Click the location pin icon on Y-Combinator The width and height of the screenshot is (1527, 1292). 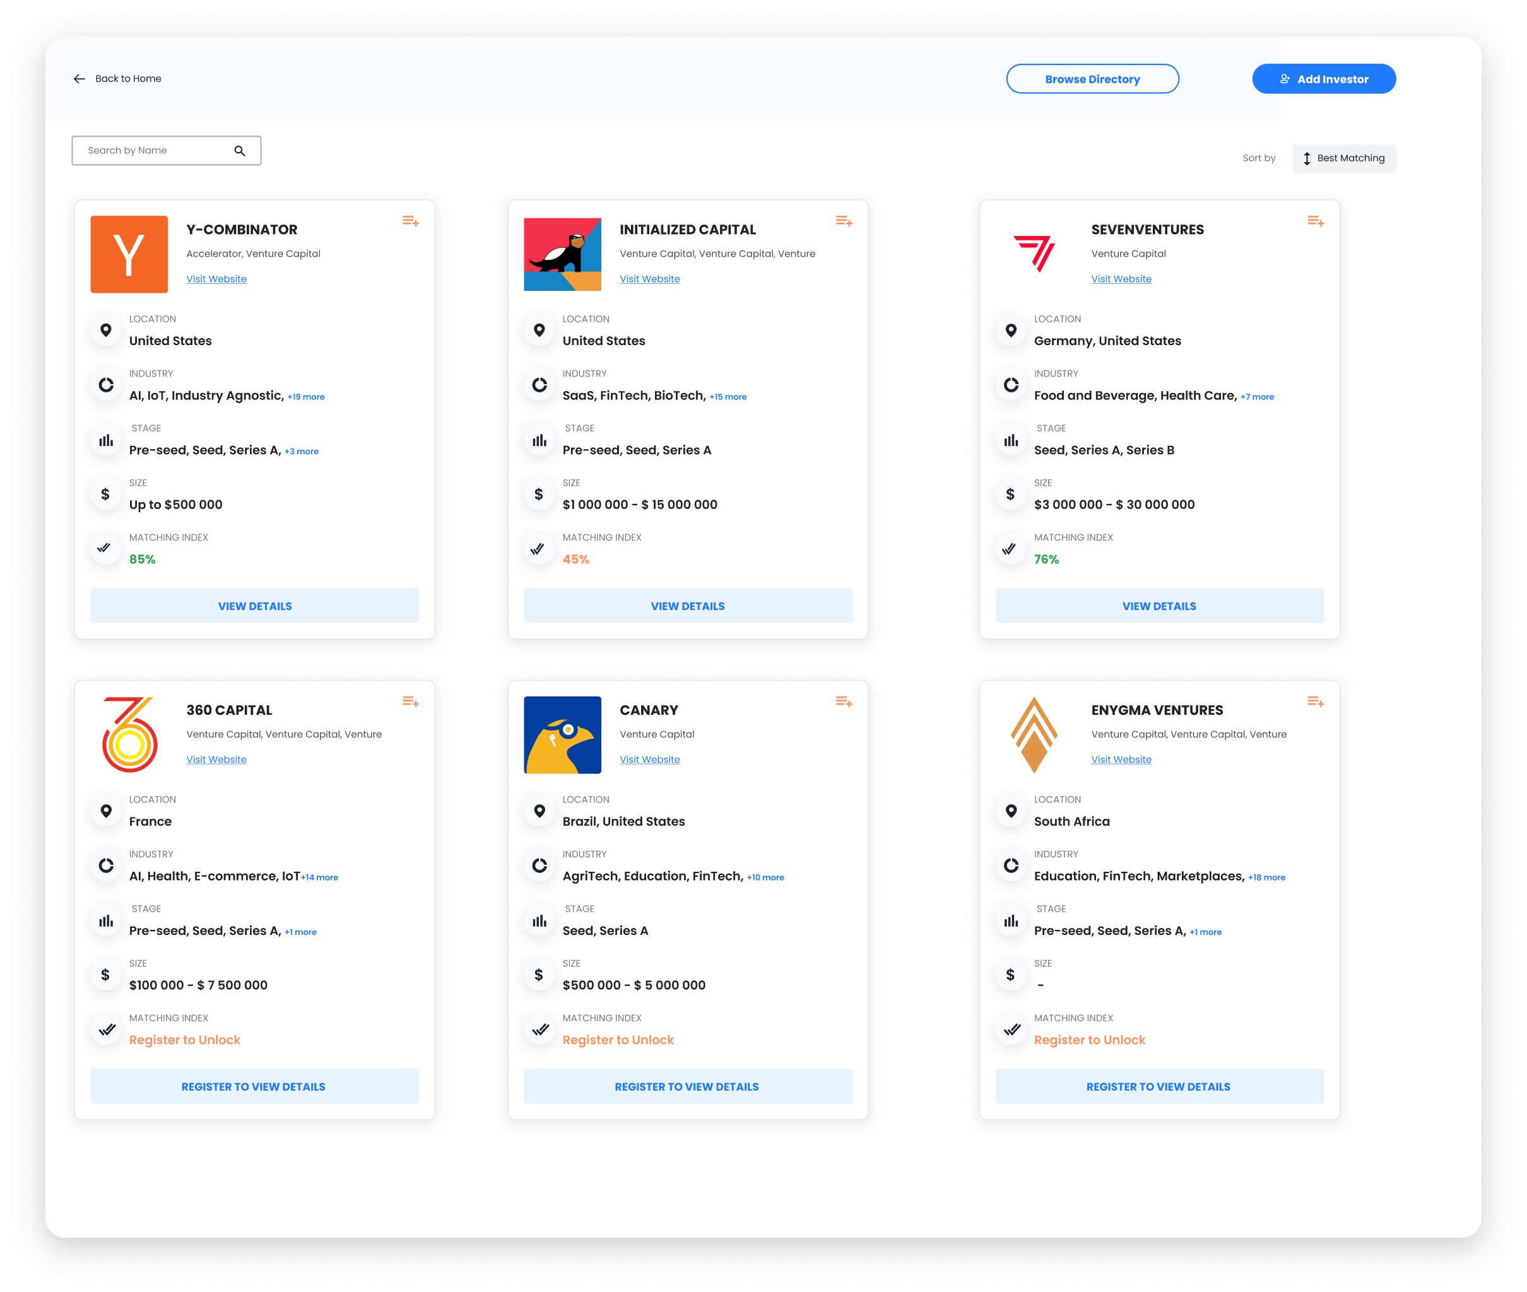tap(106, 331)
